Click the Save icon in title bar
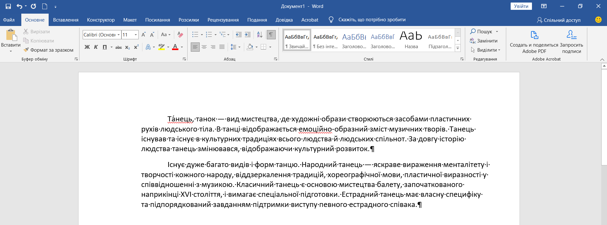Screen dimensions: 607x225 pyautogui.click(x=8, y=6)
